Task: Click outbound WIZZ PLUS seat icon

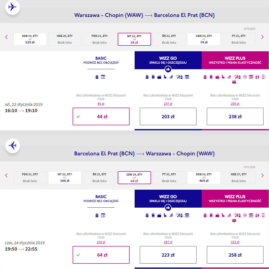Action: click(223, 77)
